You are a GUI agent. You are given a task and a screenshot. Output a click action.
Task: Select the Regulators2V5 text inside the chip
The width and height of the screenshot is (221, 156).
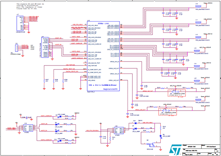coord(110,89)
